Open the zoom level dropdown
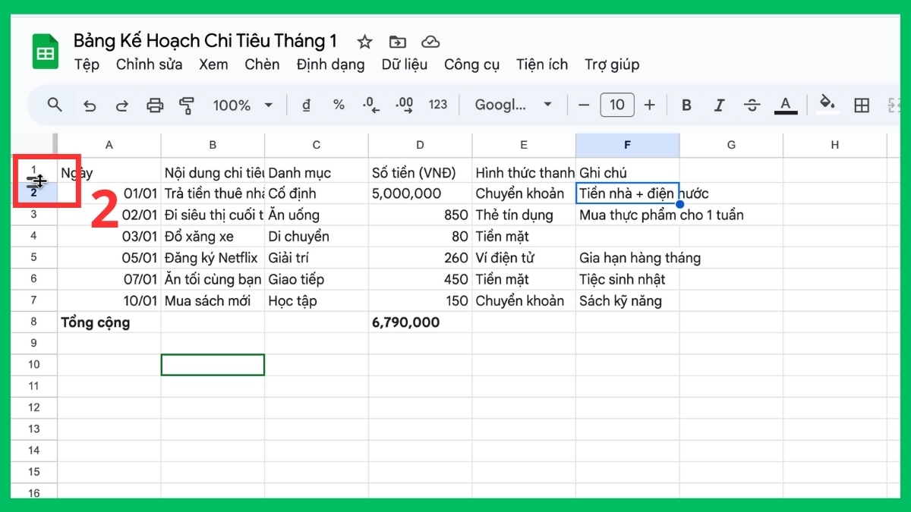 241,105
